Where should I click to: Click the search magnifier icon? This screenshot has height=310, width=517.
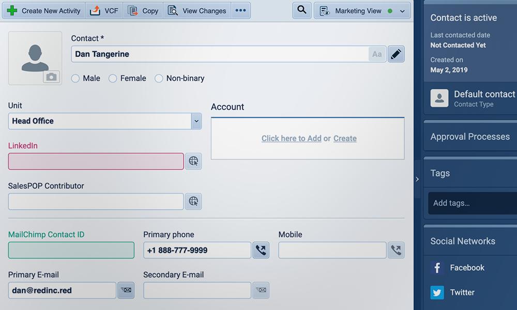pos(302,10)
